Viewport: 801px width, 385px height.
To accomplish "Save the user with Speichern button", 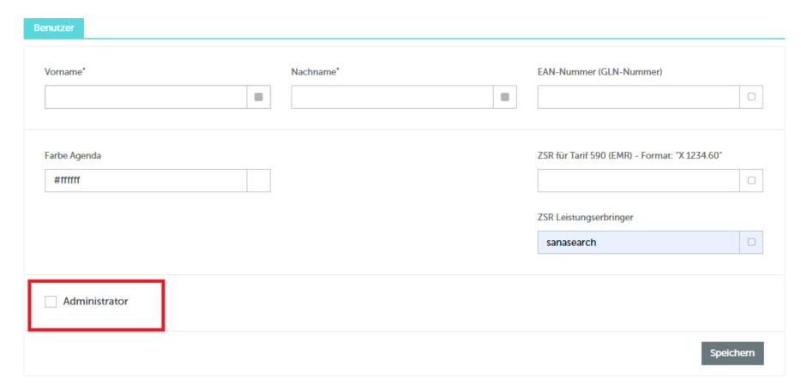I will tap(732, 353).
